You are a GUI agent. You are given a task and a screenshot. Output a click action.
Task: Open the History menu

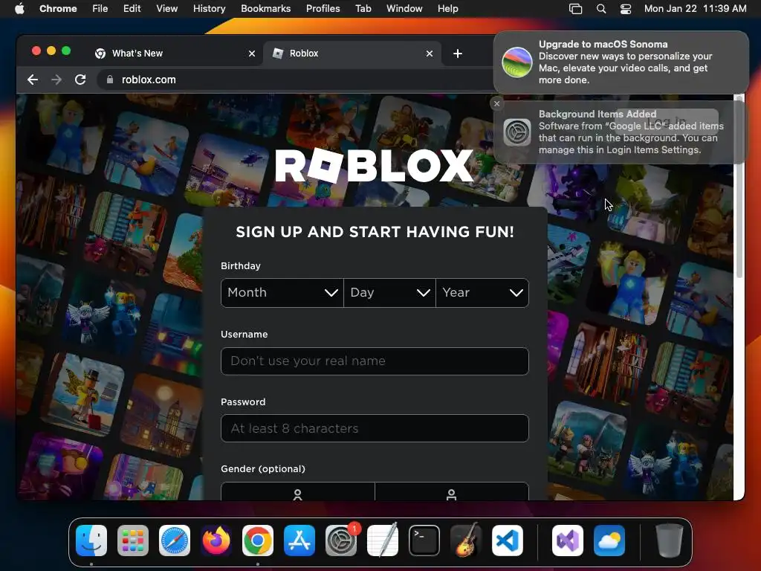click(x=209, y=9)
